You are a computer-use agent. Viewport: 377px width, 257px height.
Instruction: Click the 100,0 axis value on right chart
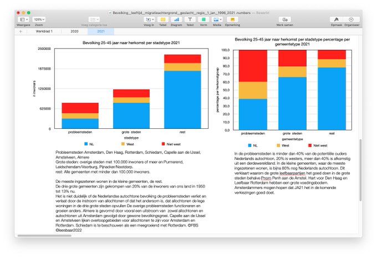click(x=226, y=50)
